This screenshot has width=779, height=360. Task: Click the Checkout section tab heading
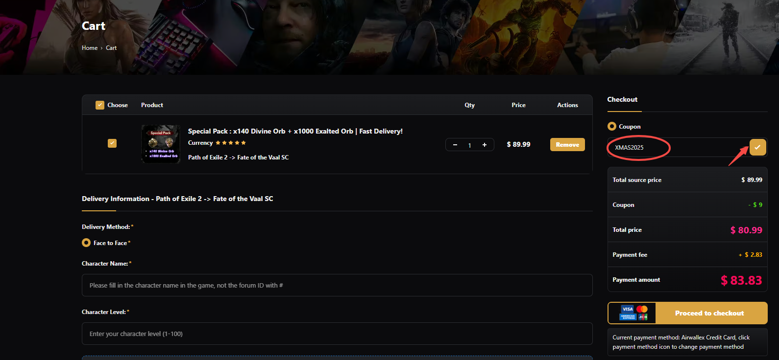click(622, 99)
